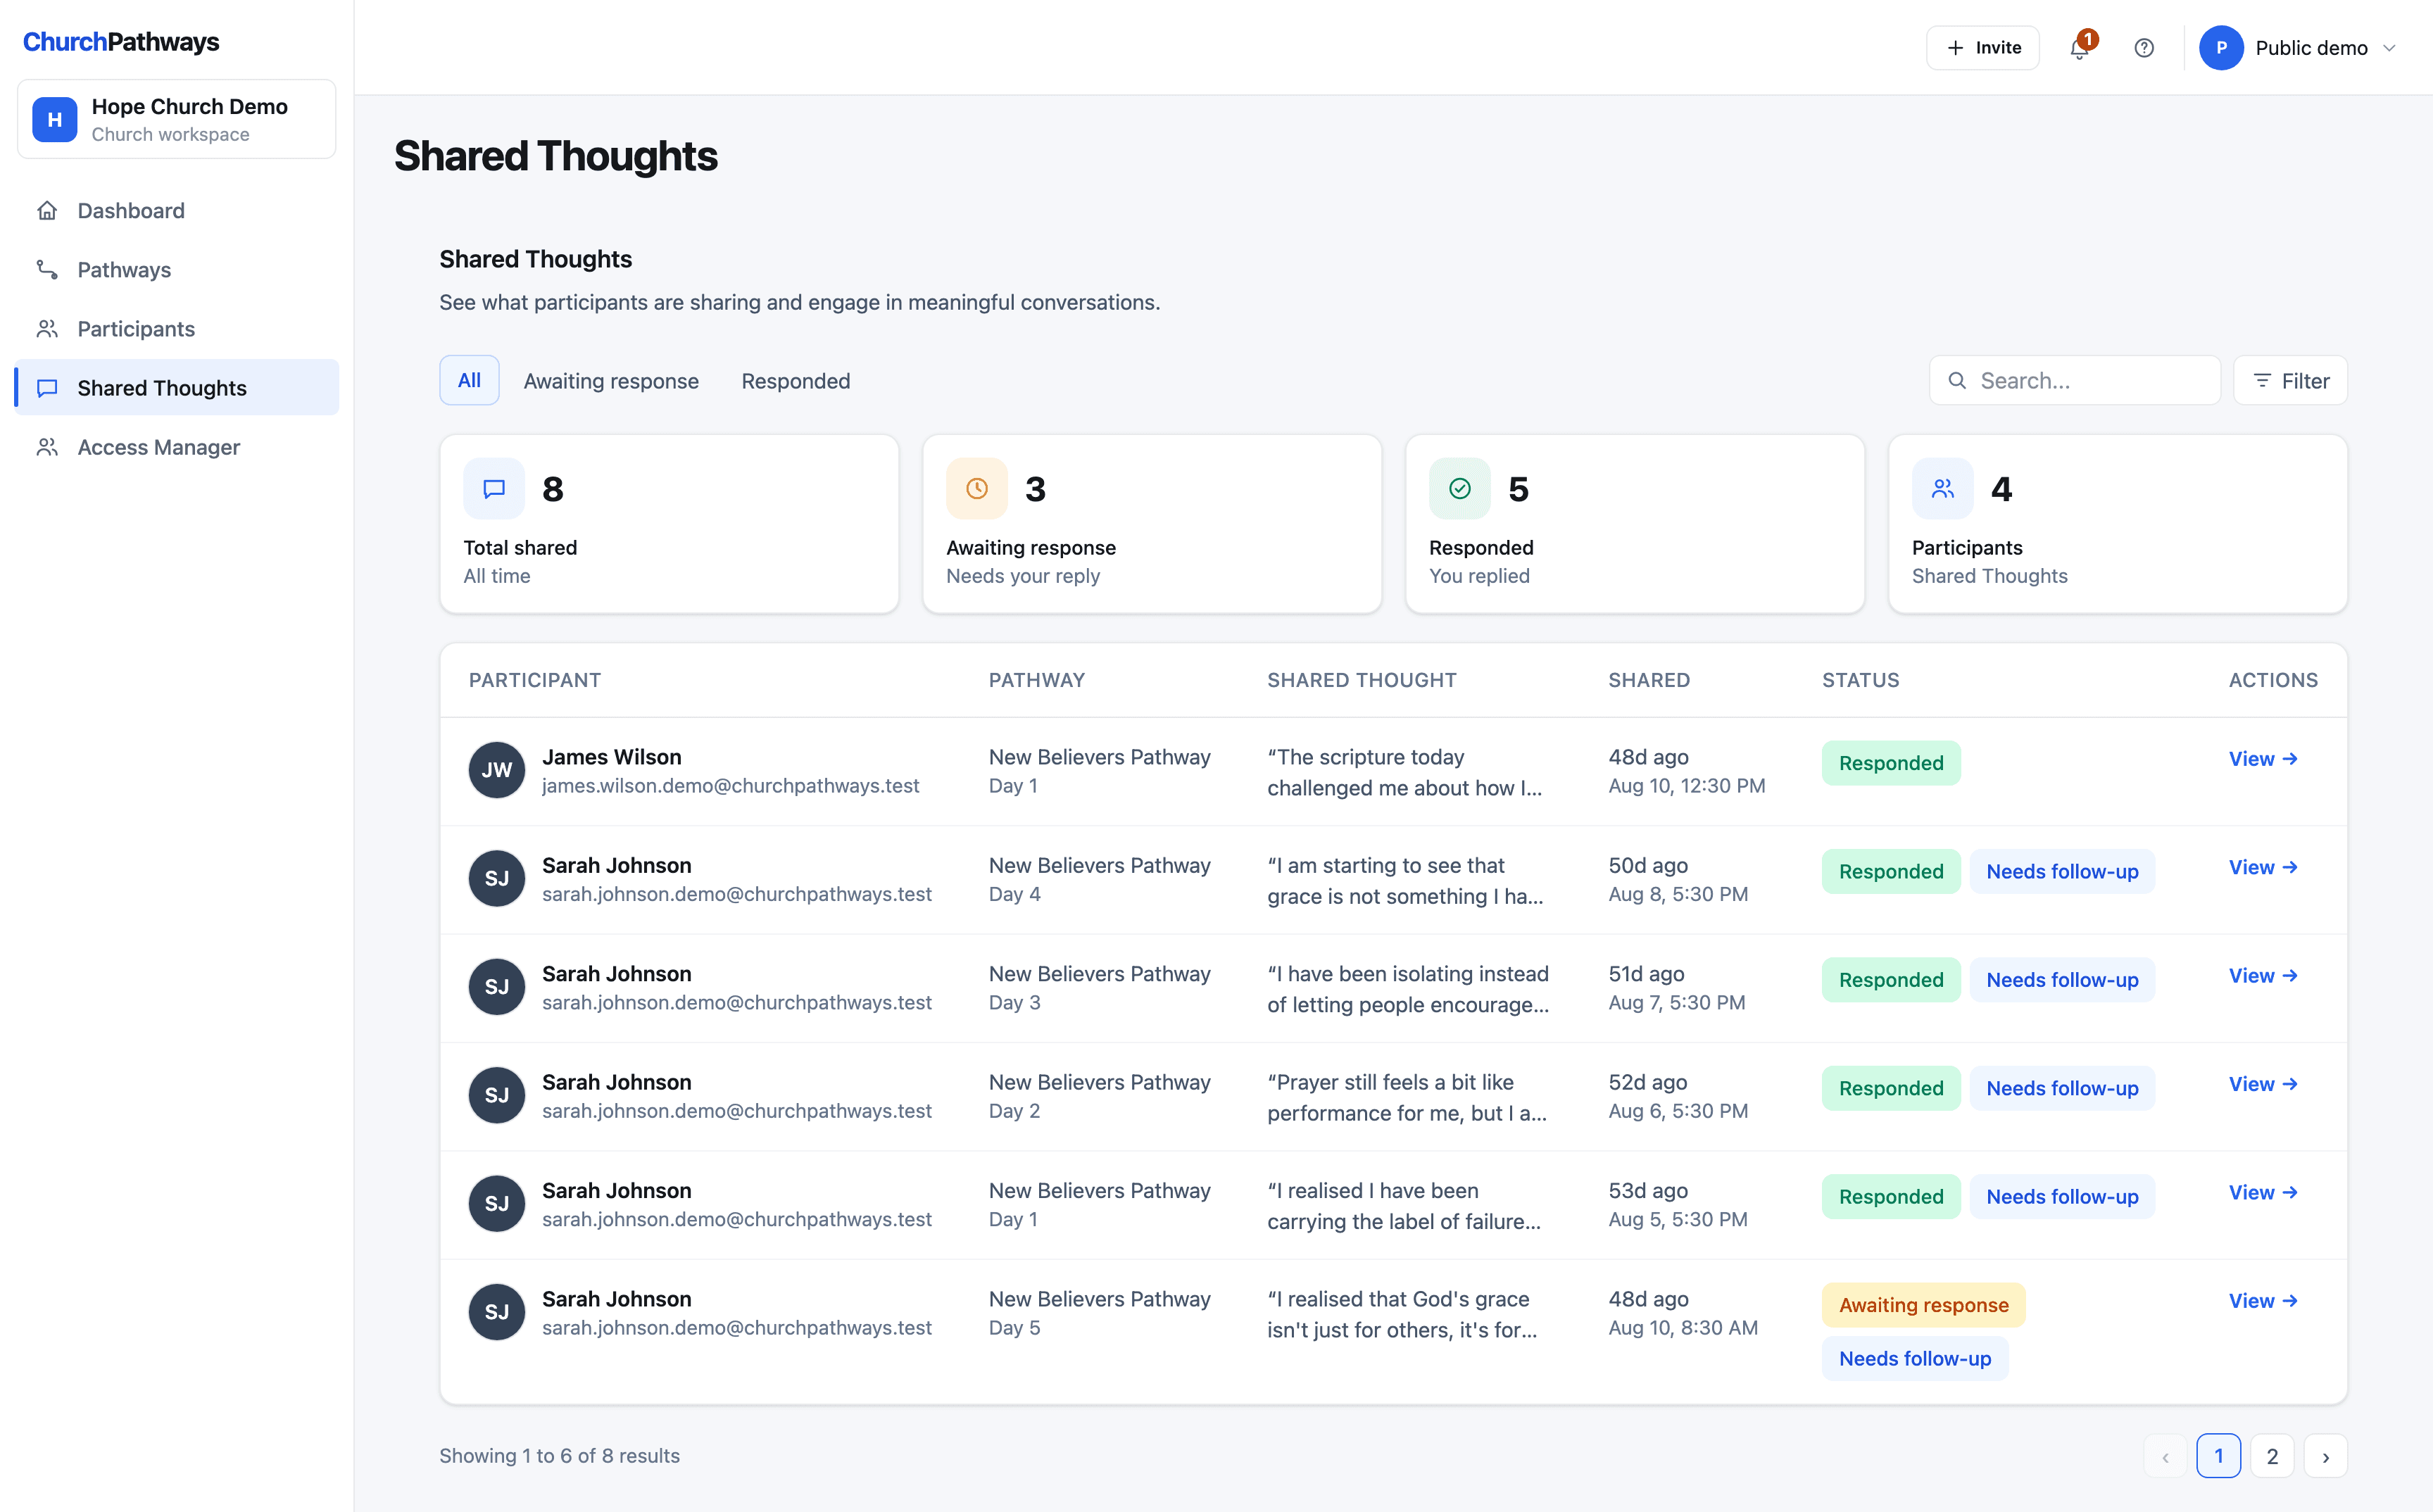This screenshot has height=1512, width=2433.
Task: Click the clock icon on Awaiting response card
Action: pos(977,488)
